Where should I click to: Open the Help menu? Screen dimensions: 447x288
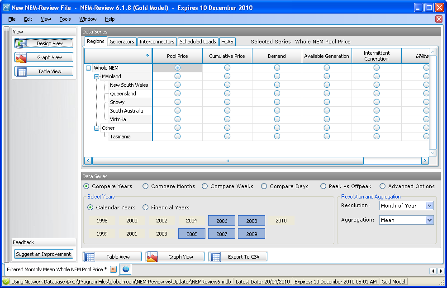[x=110, y=19]
